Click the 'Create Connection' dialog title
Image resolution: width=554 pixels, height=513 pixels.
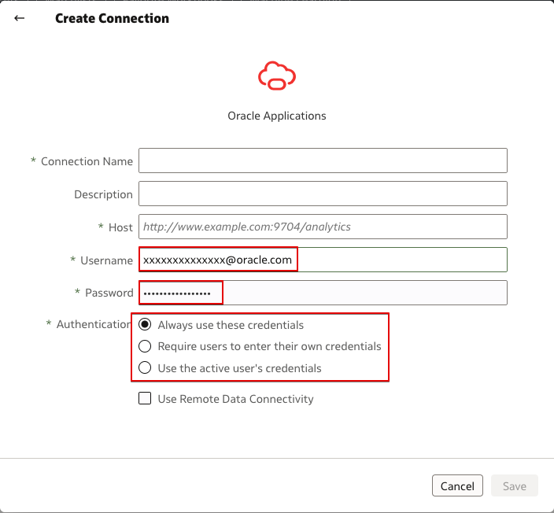(x=112, y=18)
